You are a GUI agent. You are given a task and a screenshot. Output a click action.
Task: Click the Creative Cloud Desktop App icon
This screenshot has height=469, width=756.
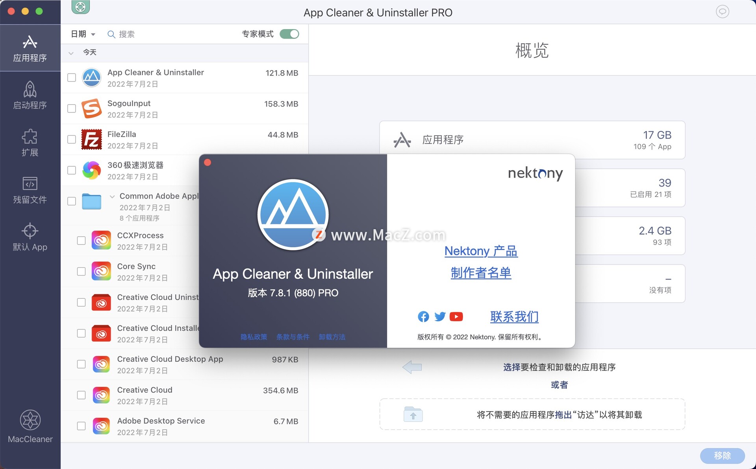[x=101, y=364]
